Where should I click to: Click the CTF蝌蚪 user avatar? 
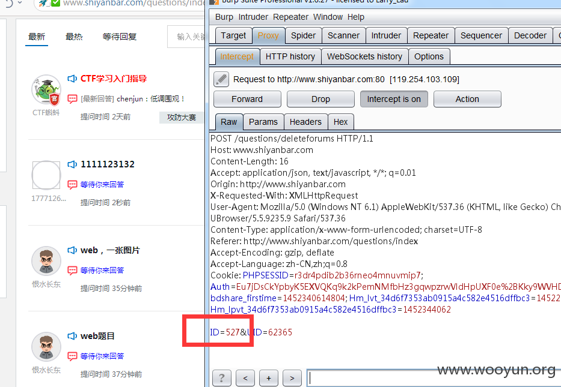[x=46, y=89]
